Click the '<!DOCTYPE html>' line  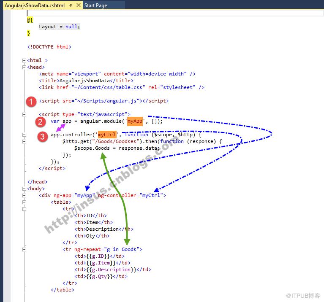(49, 47)
